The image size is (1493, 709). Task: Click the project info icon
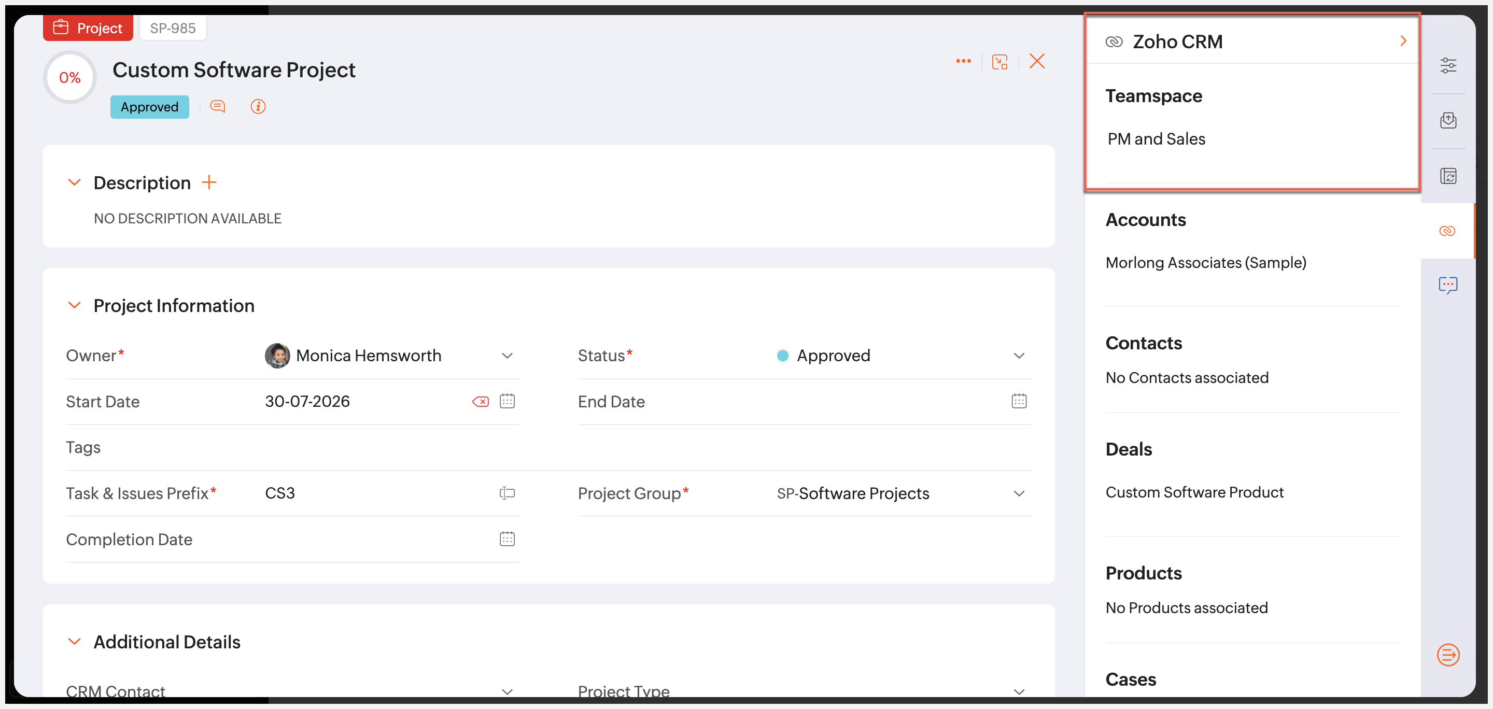point(258,107)
